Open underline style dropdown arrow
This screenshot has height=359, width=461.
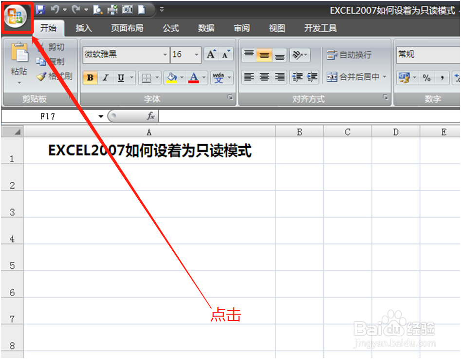point(132,77)
